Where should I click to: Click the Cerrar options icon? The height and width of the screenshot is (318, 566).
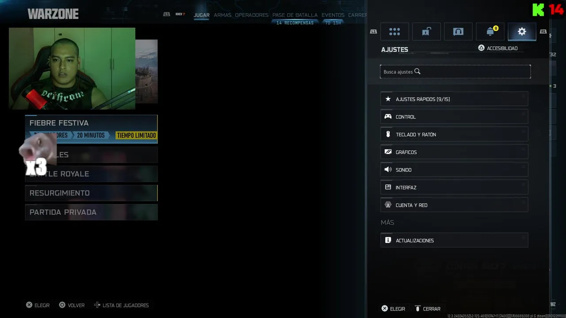coord(417,309)
